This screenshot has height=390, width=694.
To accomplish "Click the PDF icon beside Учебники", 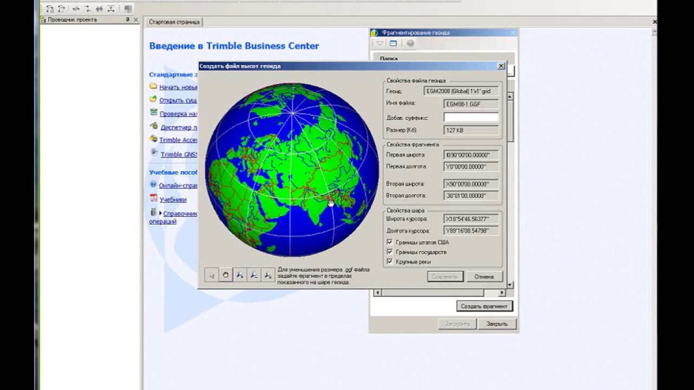I will pos(153,199).
